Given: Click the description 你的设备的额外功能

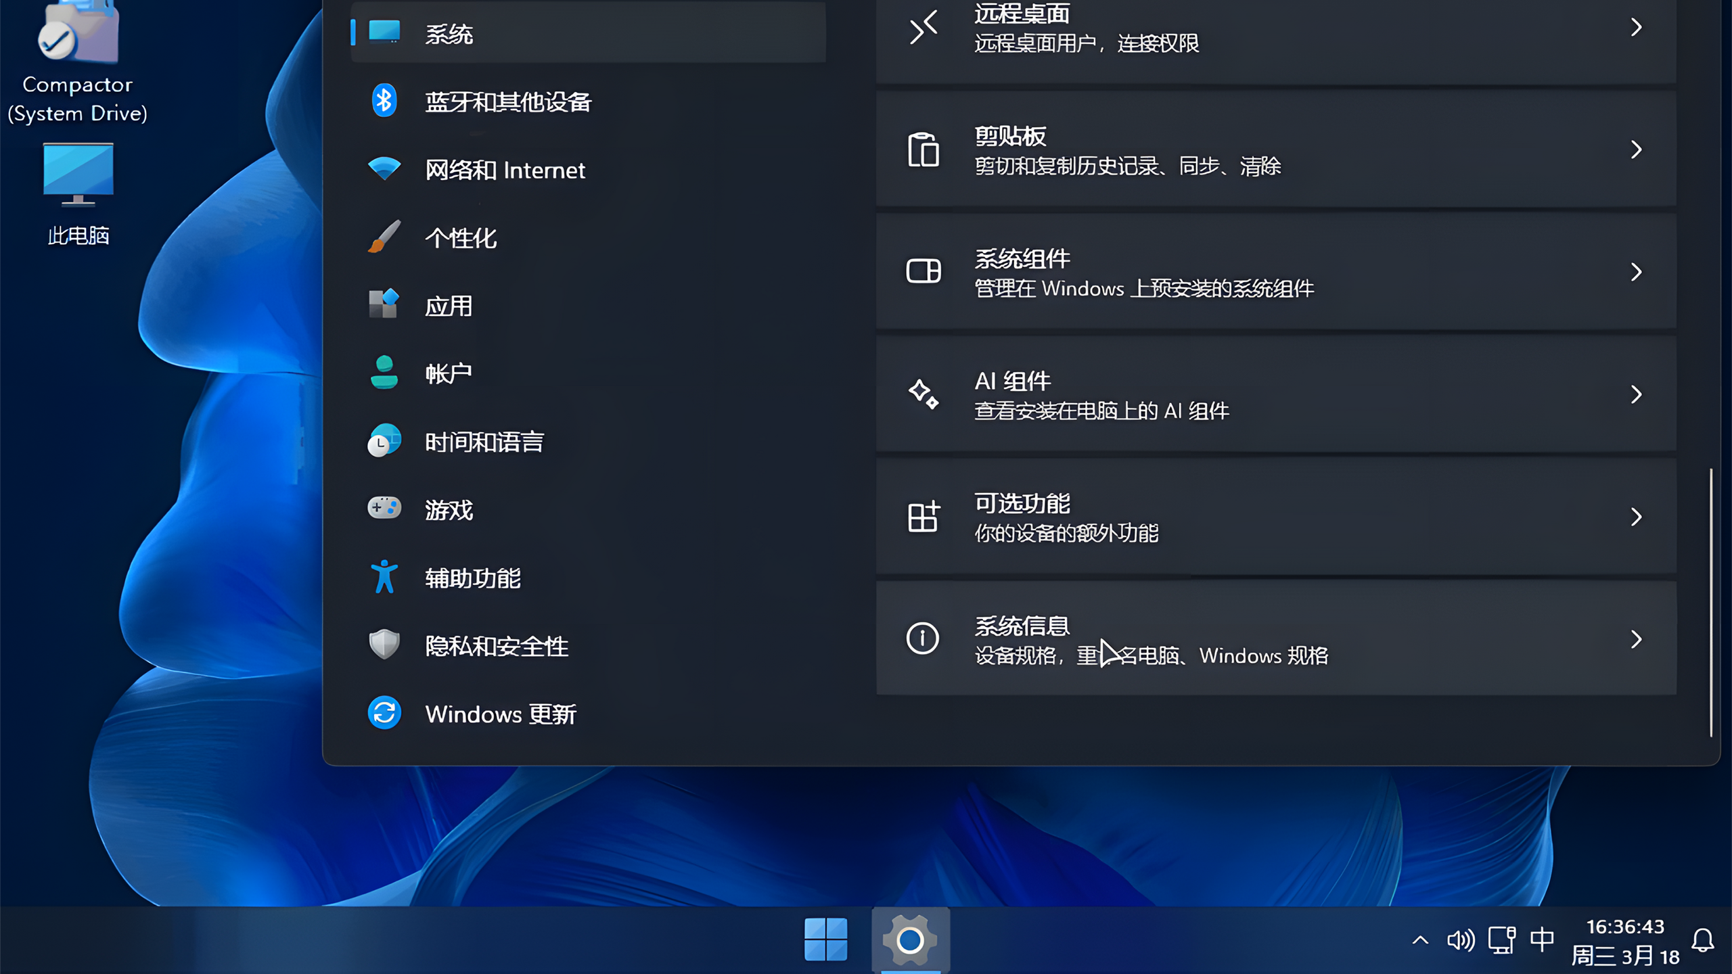Looking at the screenshot, I should click(1066, 533).
